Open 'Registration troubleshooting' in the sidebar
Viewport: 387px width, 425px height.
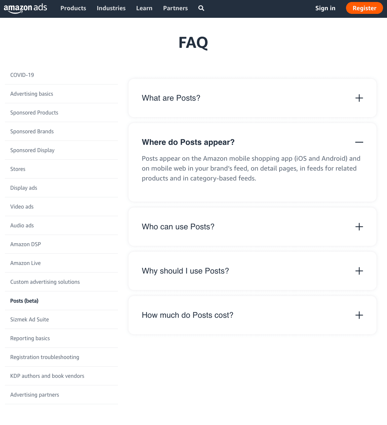coord(45,357)
